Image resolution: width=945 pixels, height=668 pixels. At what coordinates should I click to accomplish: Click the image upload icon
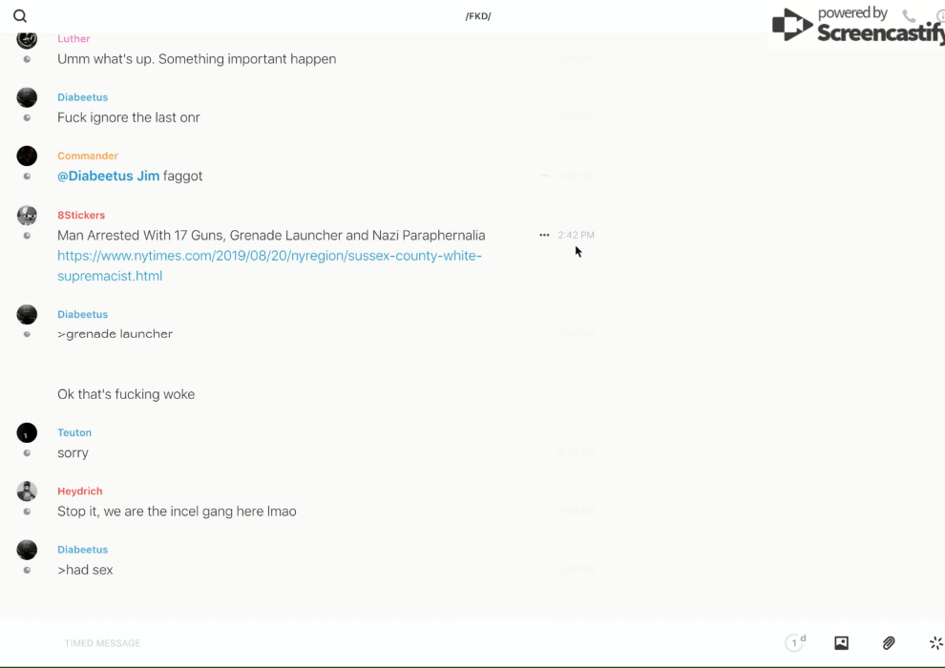(x=841, y=643)
